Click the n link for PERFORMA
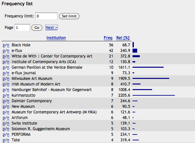Image resolution: width=195 pixels, height=143 pixels. click(x=8, y=134)
